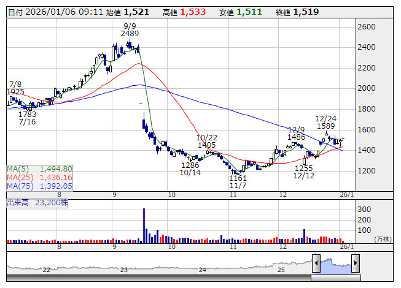Click the MA(75) legend entry
Screen dimensions: 401x288
40,186
